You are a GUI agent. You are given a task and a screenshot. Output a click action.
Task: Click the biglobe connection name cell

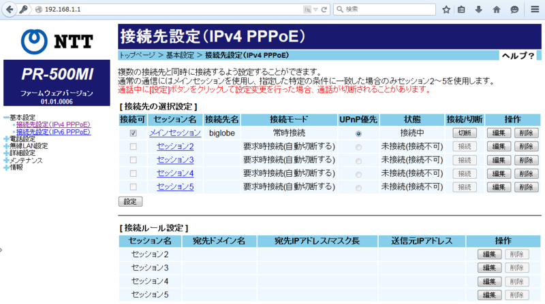[x=222, y=133]
